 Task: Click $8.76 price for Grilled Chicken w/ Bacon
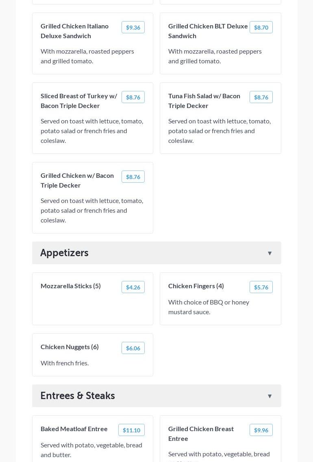[x=133, y=177]
